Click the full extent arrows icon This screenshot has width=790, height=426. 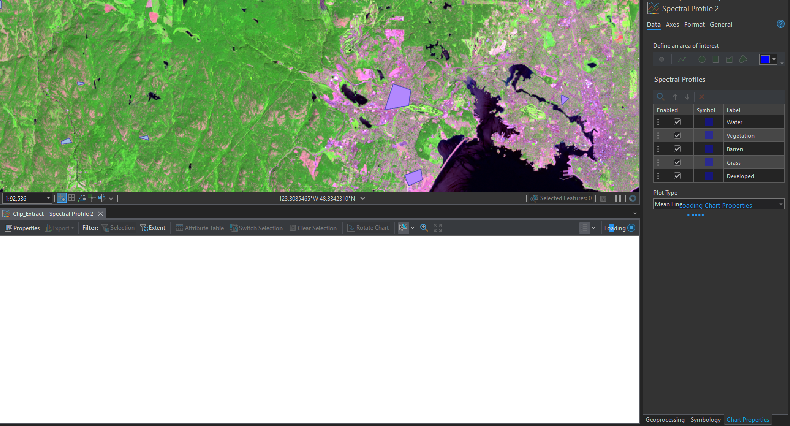coord(438,228)
